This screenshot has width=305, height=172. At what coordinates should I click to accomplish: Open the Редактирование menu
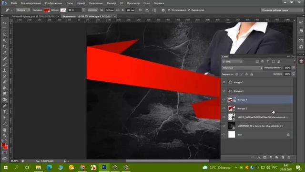pyautogui.click(x=30, y=3)
